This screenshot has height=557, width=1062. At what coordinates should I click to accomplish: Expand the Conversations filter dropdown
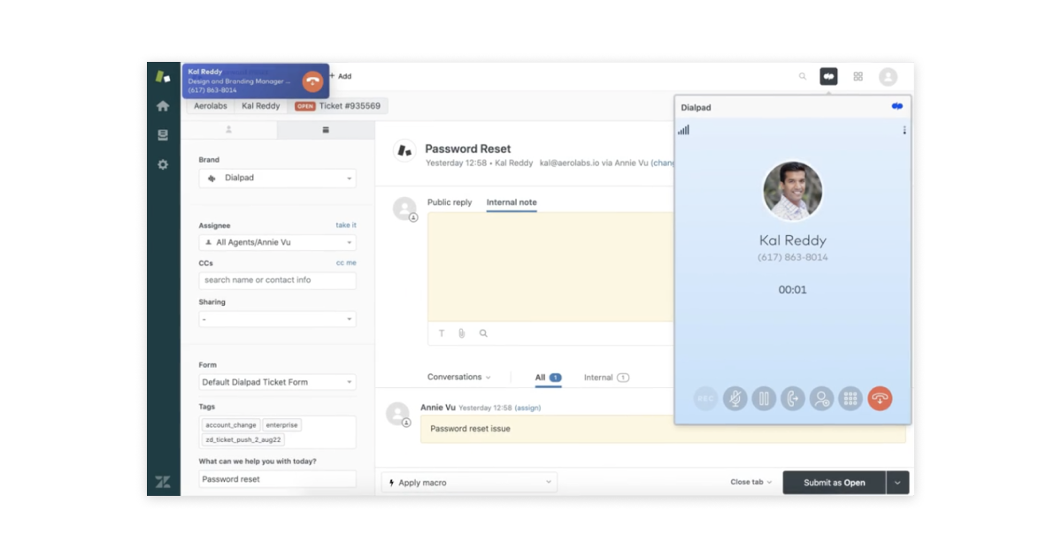458,378
